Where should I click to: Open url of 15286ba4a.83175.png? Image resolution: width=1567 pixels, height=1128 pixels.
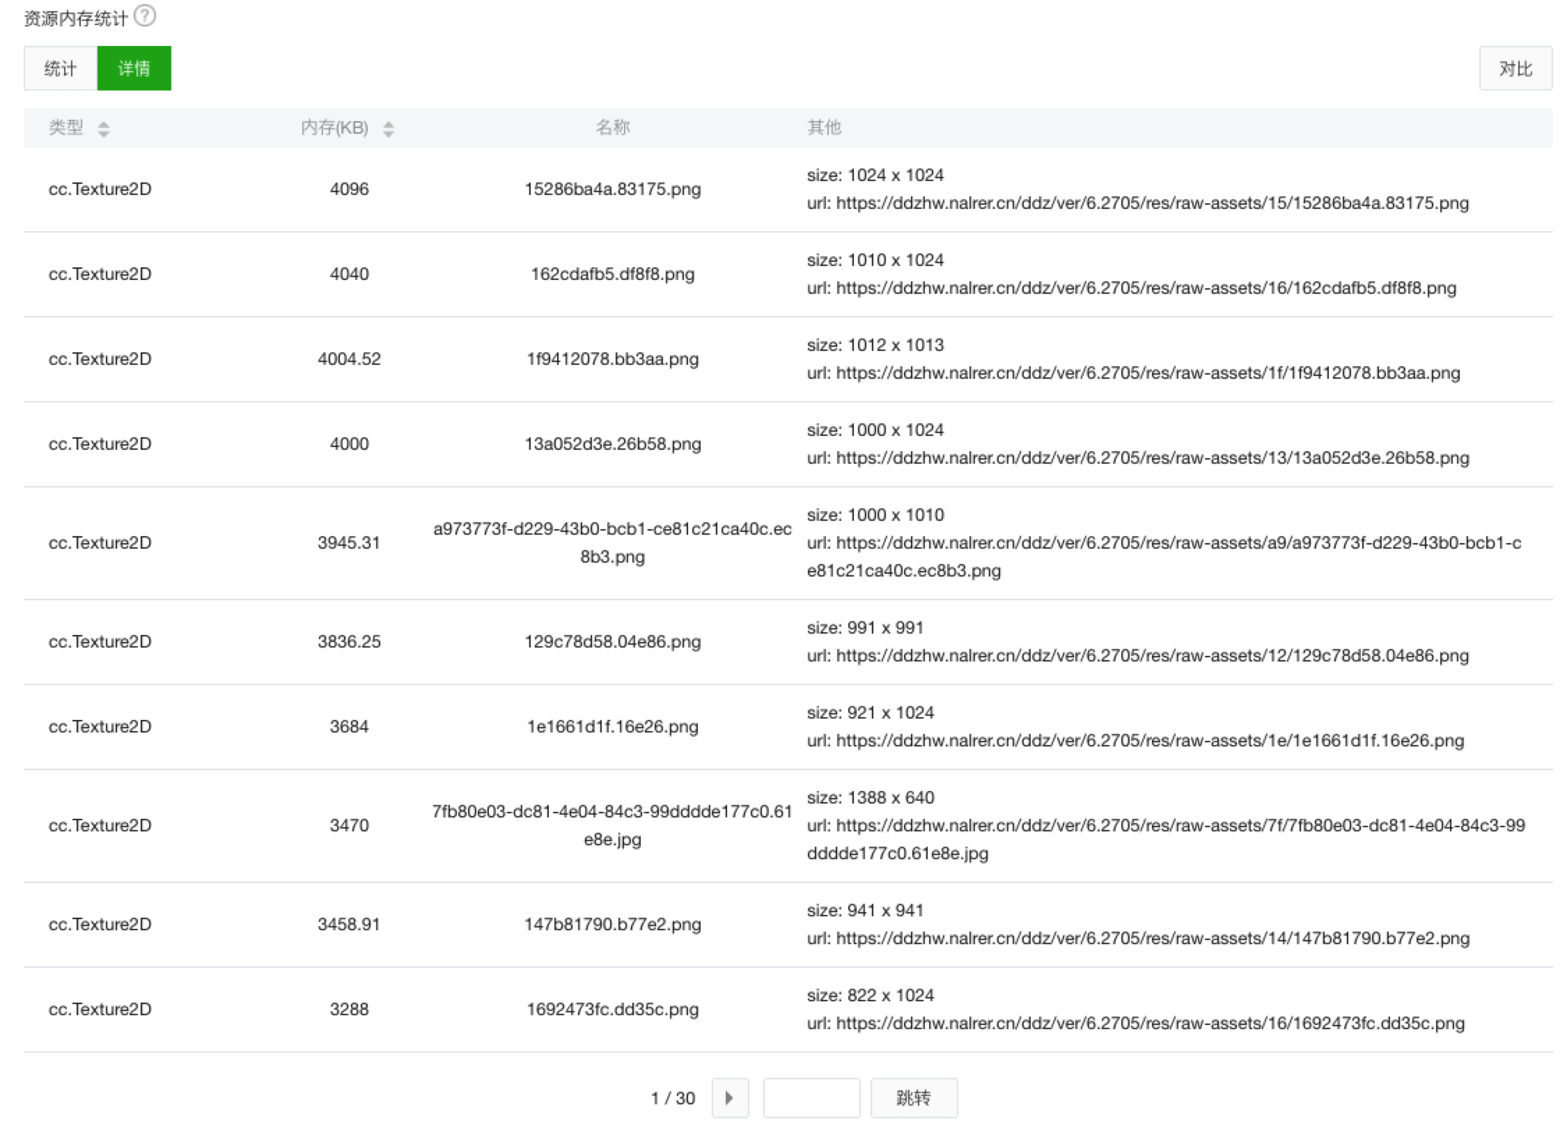pos(1152,203)
